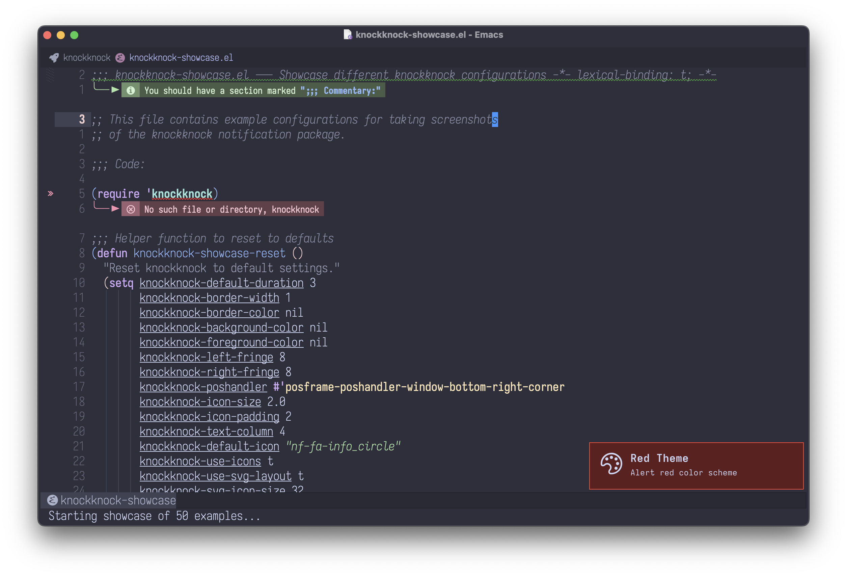Click the variable 'knockknock-use-icons'
The height and width of the screenshot is (576, 847).
(x=200, y=461)
